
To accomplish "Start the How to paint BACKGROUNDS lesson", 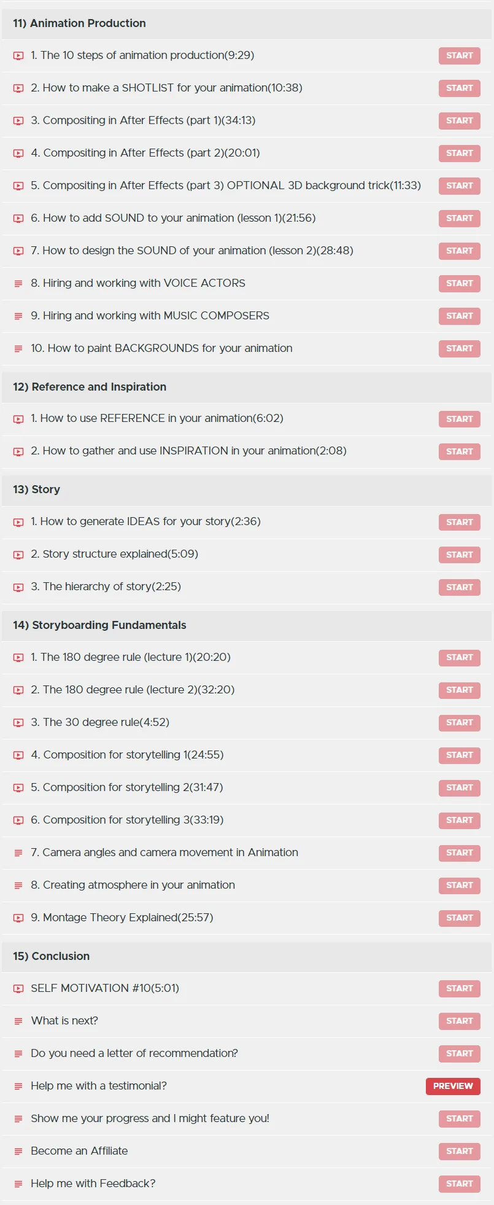I will tap(459, 349).
